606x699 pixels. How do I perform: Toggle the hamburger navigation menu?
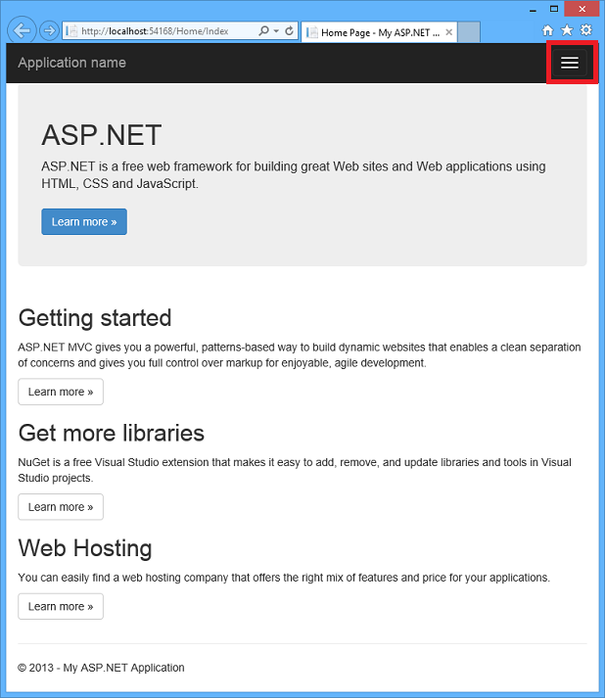pyautogui.click(x=570, y=63)
